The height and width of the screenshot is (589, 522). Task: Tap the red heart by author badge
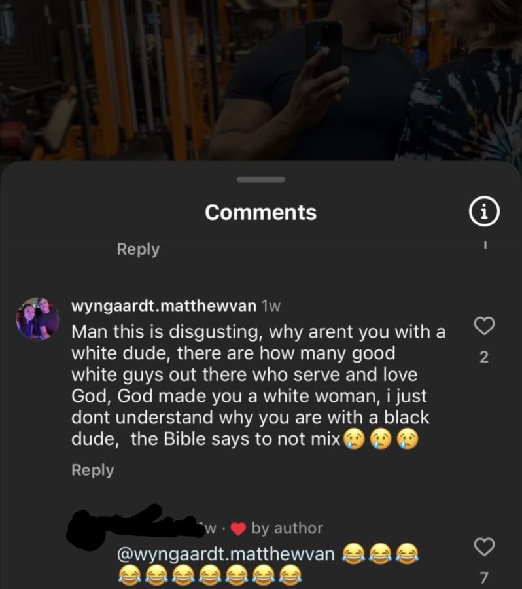[x=237, y=529]
